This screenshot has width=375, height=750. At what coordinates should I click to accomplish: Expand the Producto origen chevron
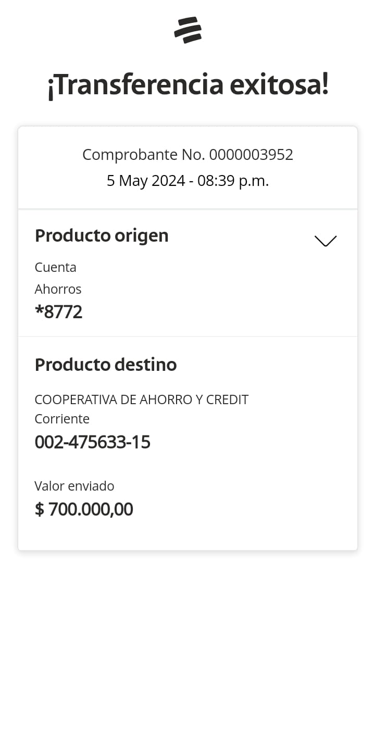(x=326, y=241)
